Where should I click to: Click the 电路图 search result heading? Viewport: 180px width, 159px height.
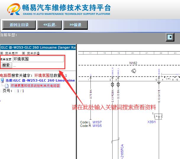pyautogui.click(x=6, y=75)
